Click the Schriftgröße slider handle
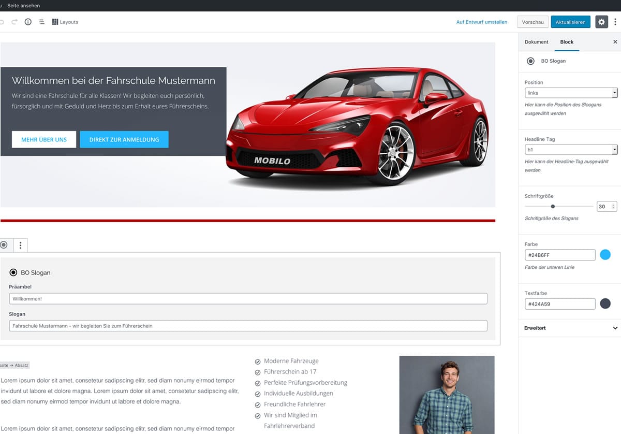 (553, 206)
